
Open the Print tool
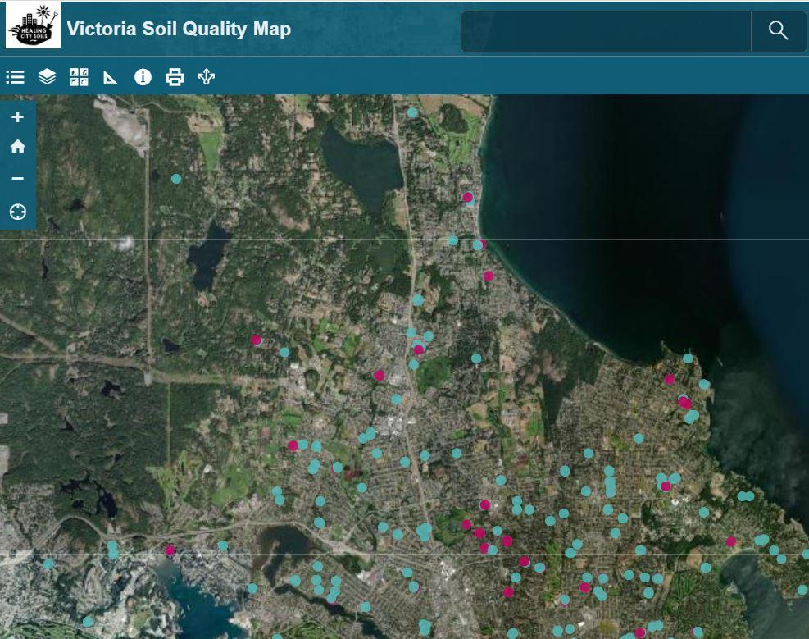pyautogui.click(x=175, y=77)
